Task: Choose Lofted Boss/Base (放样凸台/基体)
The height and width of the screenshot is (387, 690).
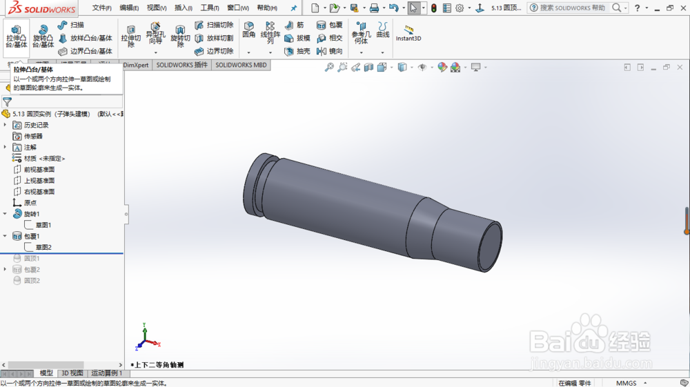Action: (x=86, y=38)
